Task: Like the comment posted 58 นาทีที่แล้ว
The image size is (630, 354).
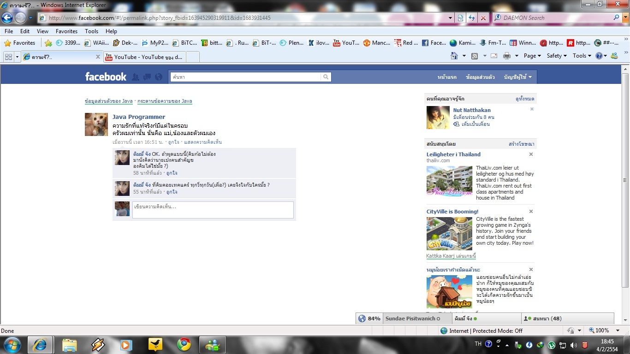Action: pos(172,173)
